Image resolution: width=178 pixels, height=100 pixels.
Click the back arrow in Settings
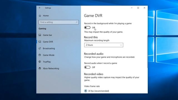40,8
